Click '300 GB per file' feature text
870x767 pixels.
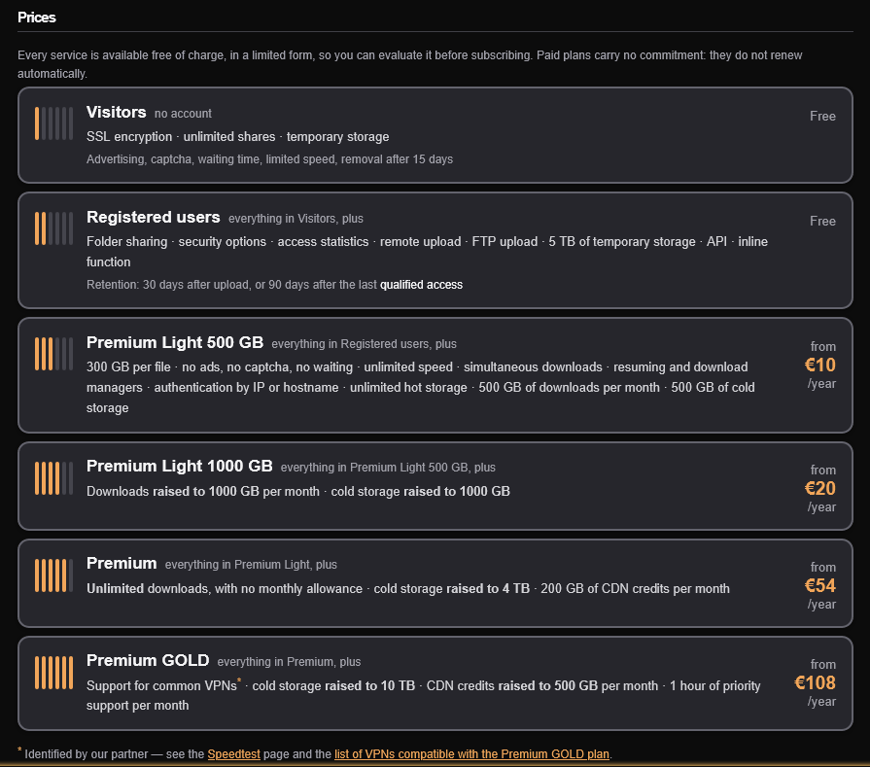128,366
